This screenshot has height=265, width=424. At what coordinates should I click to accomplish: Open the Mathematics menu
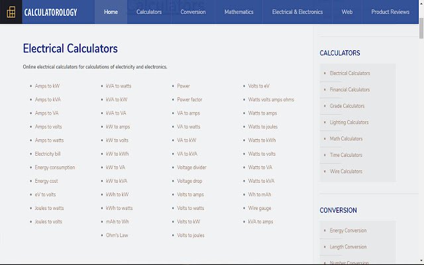coord(238,12)
